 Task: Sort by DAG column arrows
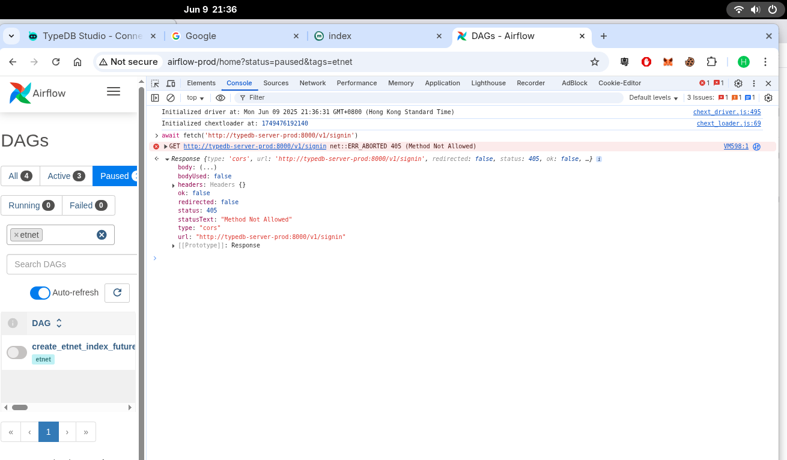tap(59, 323)
